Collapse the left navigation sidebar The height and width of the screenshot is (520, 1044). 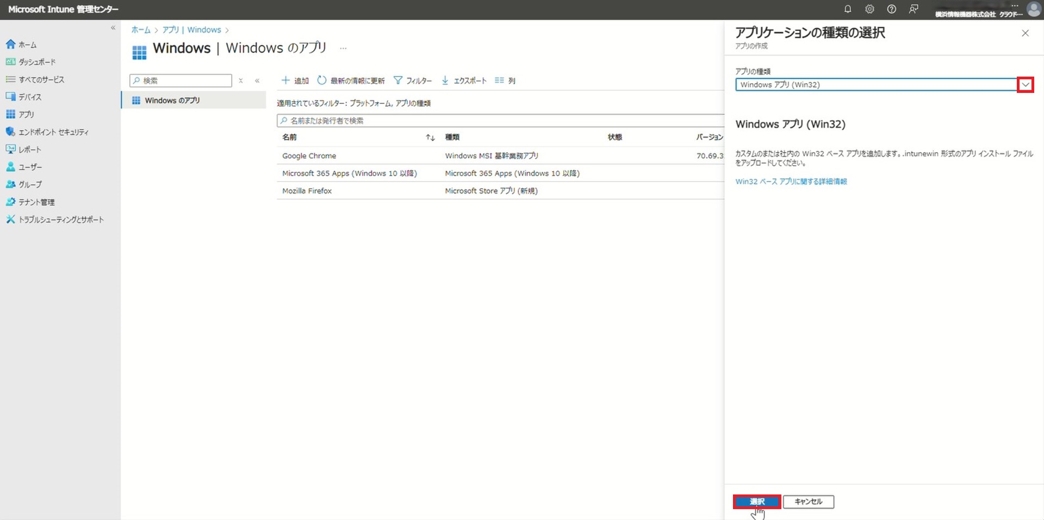click(x=113, y=28)
